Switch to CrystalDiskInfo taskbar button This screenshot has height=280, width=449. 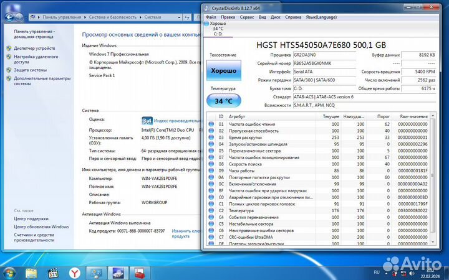[118, 273]
